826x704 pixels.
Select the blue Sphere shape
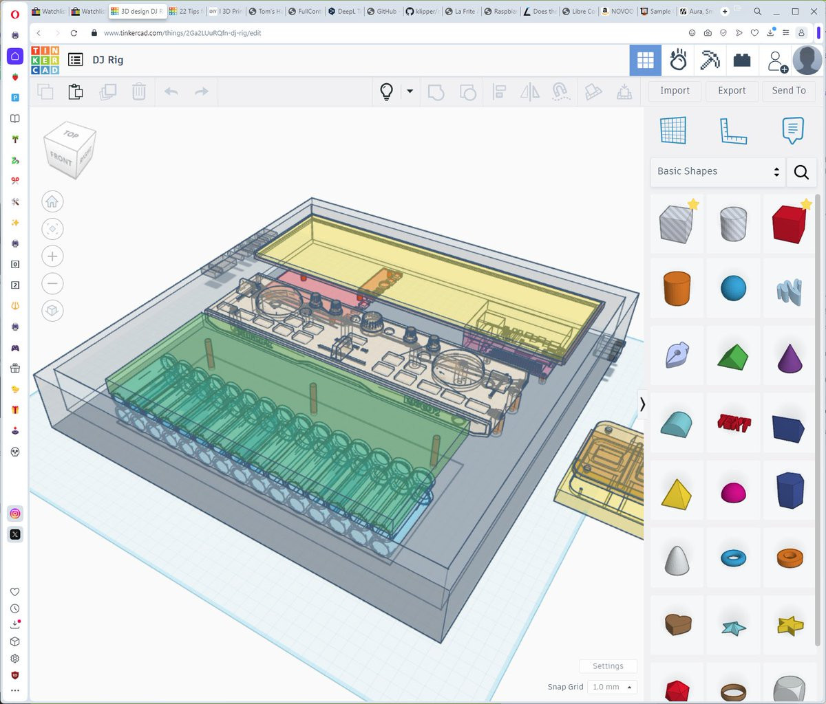point(733,288)
